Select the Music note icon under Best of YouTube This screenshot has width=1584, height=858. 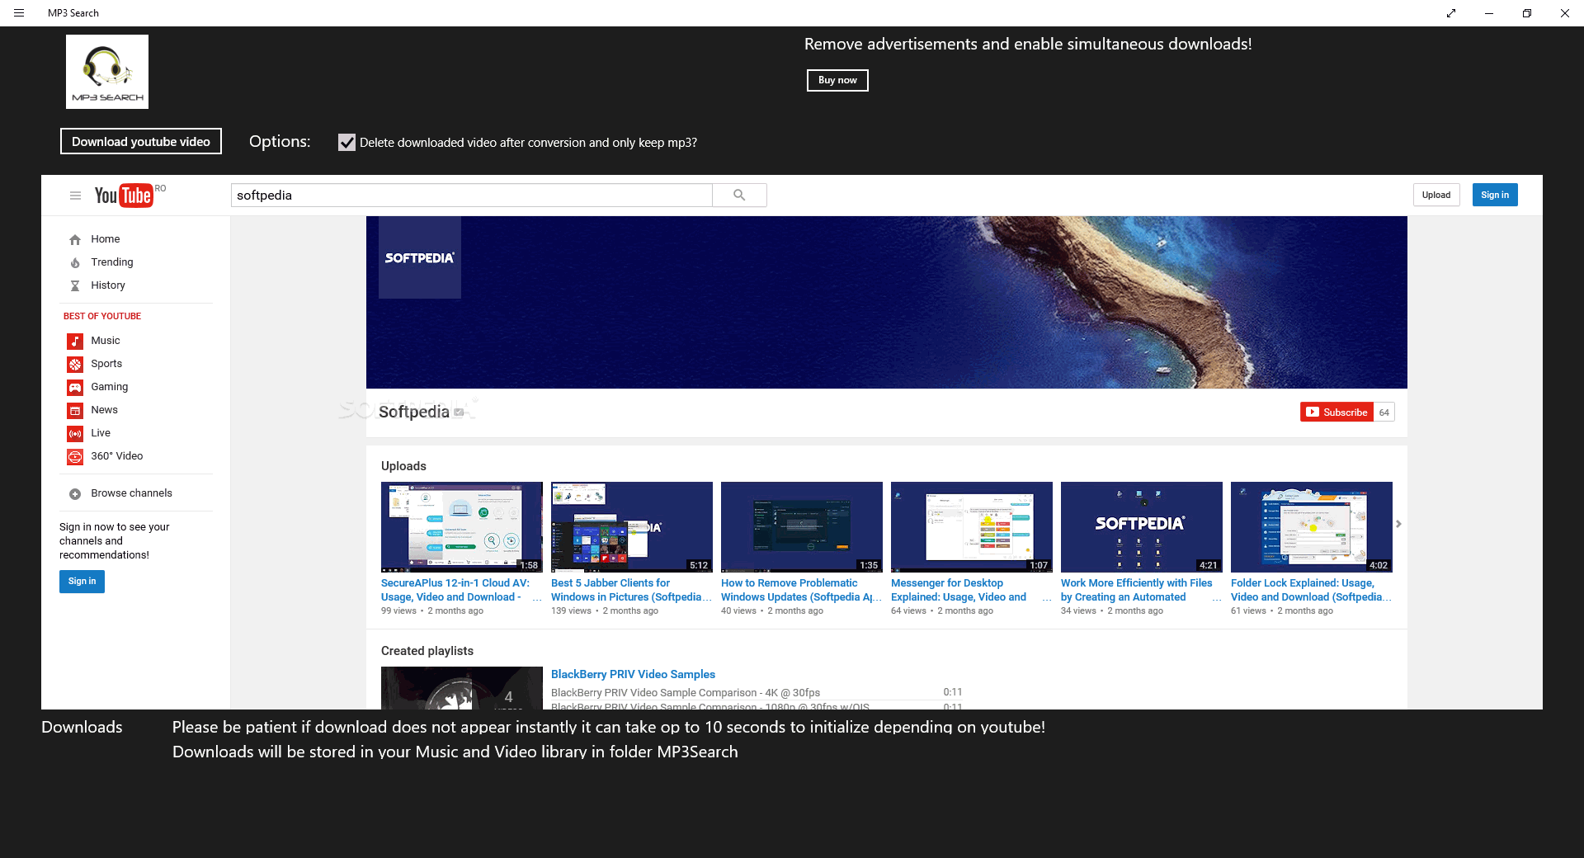74,341
